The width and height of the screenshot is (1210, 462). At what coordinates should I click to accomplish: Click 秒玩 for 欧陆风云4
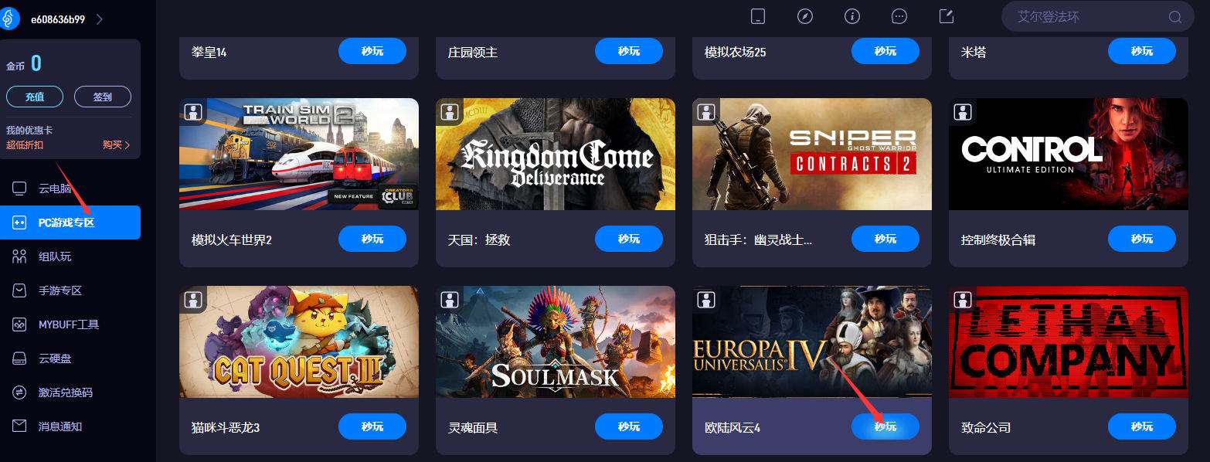point(885,426)
